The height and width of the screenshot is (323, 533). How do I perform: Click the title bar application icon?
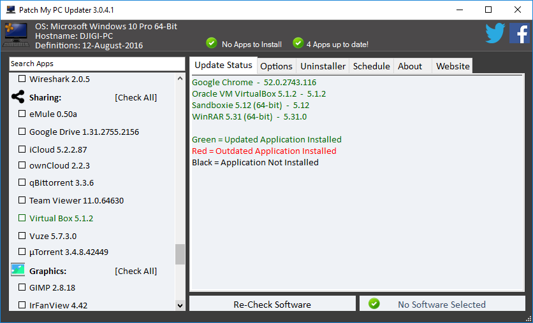tap(11, 10)
